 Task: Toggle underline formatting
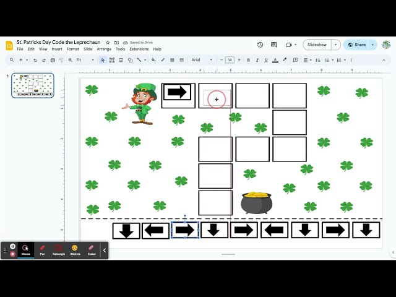265,60
